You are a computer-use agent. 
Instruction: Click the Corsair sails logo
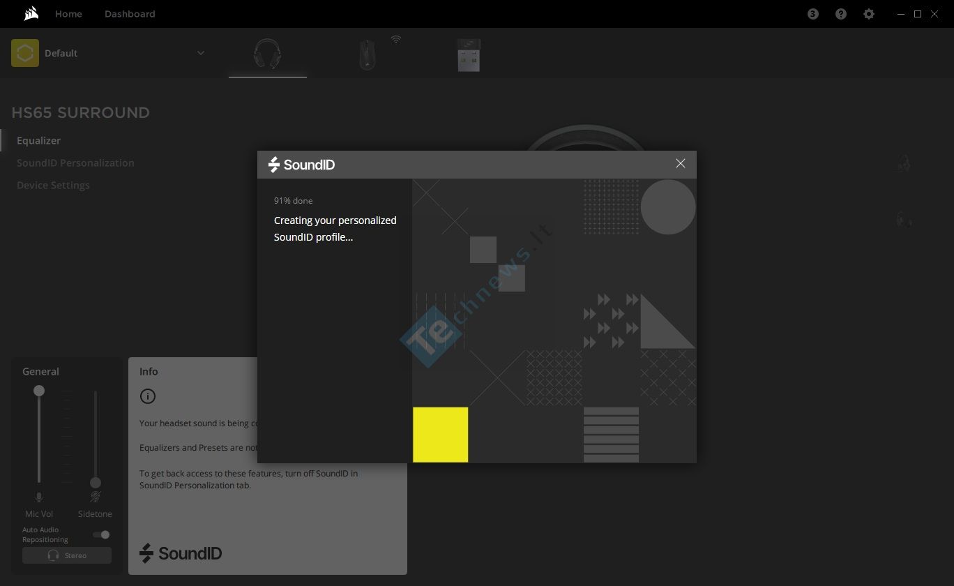pyautogui.click(x=31, y=14)
